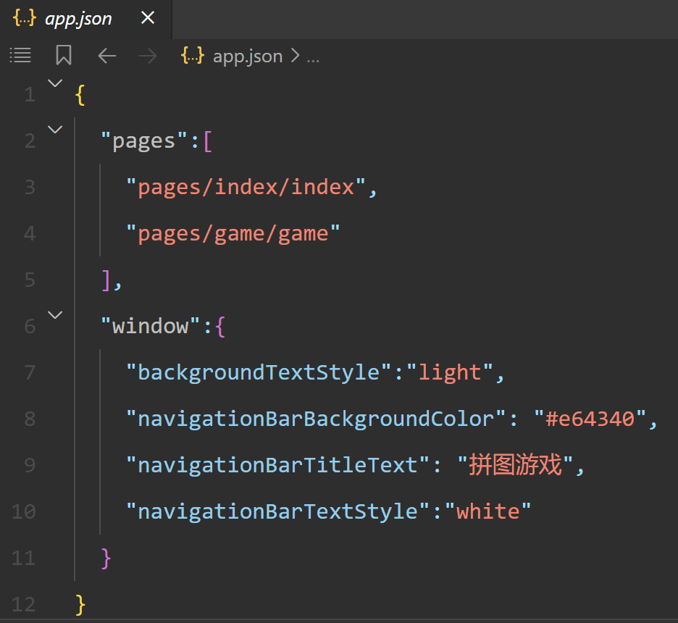The image size is (678, 623).
Task: Click the "backgroundTextStyle" key
Action: tap(259, 372)
